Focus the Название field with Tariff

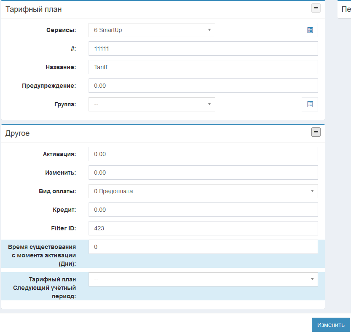pos(203,67)
